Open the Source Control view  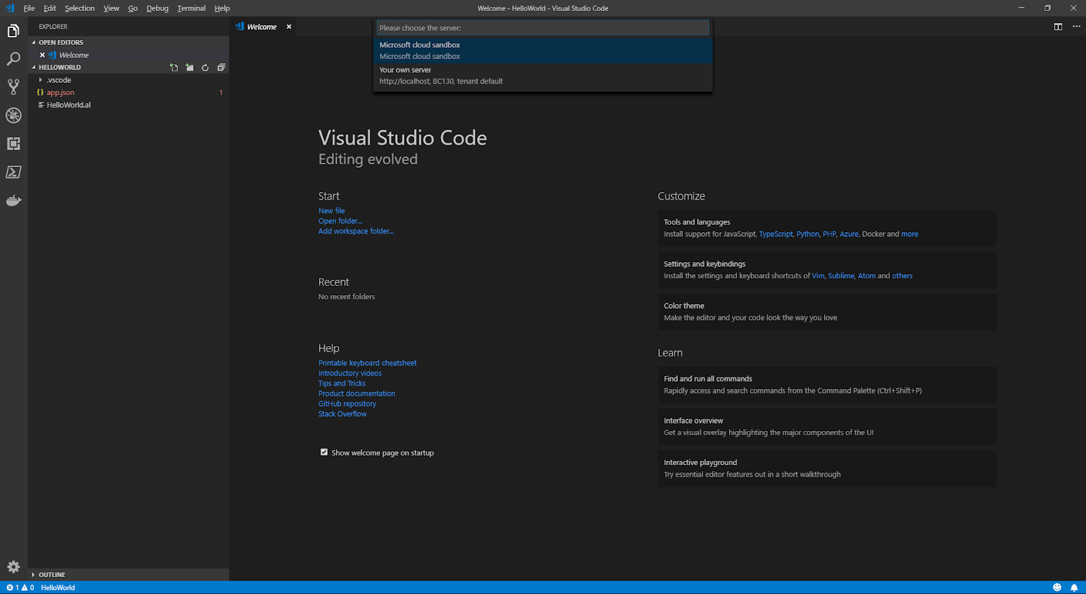(x=14, y=87)
